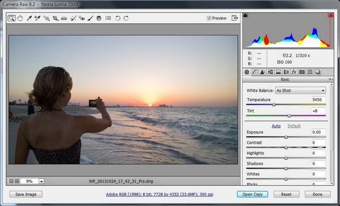
Task: Open the Camera Raw preferences dialog
Action: coord(108,18)
